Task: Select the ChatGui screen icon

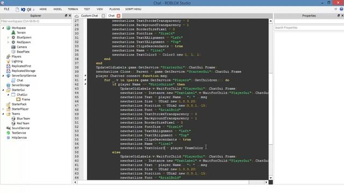Action: click(x=13, y=95)
